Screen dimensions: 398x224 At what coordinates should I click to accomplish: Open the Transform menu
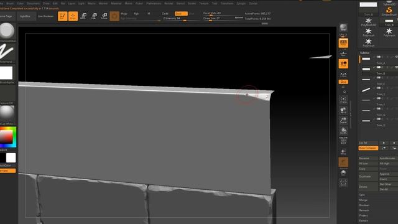226,4
